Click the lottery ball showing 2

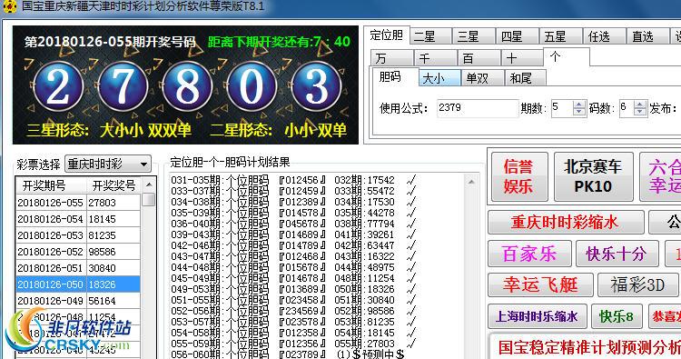[x=58, y=86]
